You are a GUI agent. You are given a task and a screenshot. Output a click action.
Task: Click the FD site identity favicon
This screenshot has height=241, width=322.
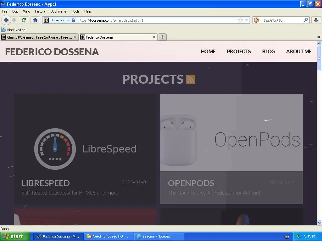pos(46,20)
